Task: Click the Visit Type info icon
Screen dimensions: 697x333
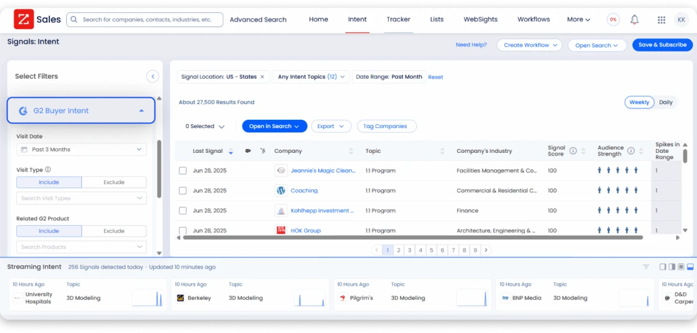Action: pos(48,170)
